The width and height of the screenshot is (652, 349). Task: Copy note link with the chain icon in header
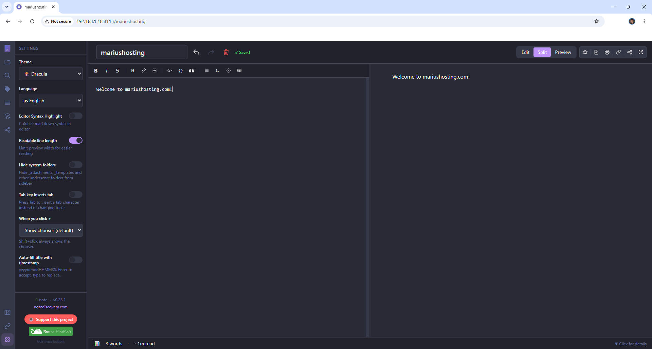[618, 52]
